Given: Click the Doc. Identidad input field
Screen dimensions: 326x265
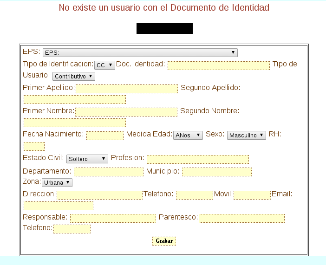Looking at the screenshot, I should (218, 65).
